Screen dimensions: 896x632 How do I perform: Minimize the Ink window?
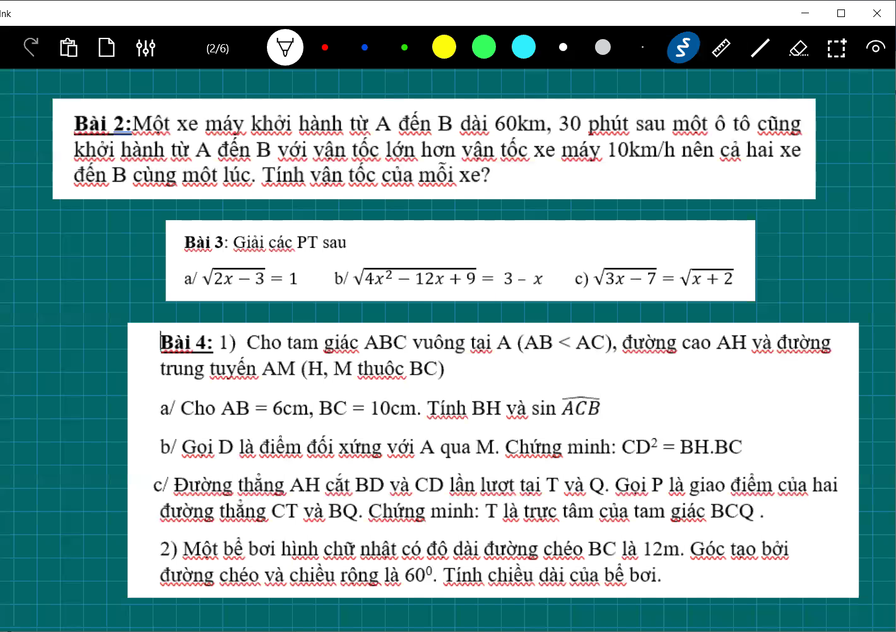(805, 13)
